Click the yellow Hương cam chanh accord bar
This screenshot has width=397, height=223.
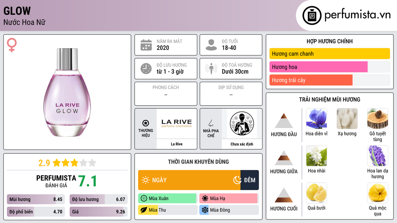point(330,53)
